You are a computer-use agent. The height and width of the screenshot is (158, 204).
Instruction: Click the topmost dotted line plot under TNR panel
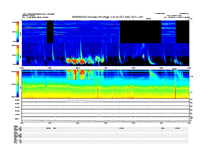click(105, 100)
